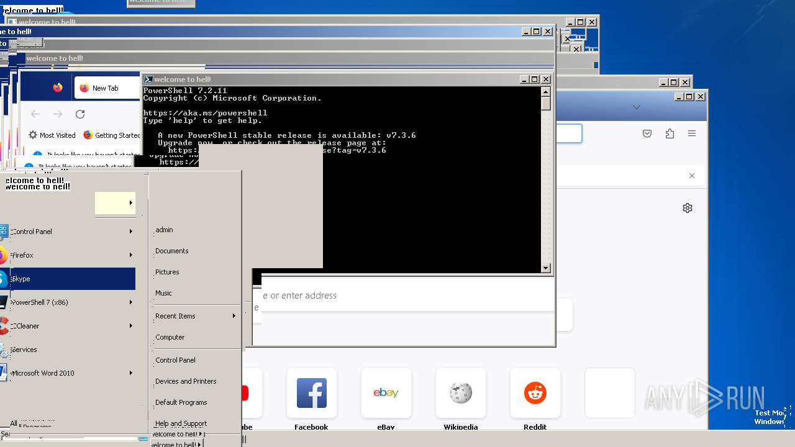Open the Getting Started bookmark

(x=112, y=135)
